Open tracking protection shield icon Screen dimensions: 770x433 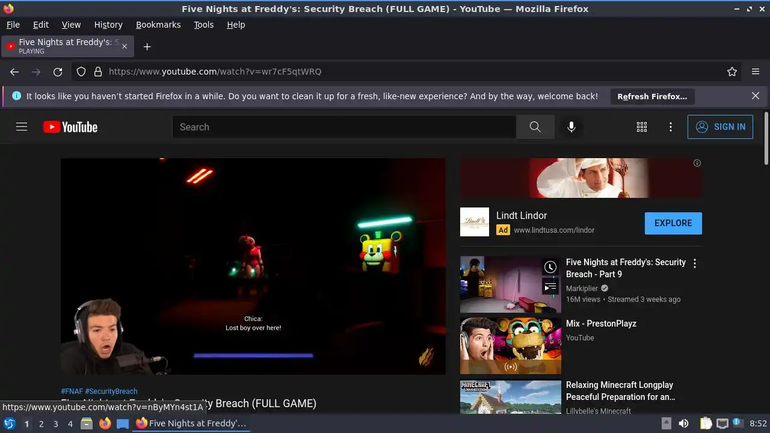81,72
